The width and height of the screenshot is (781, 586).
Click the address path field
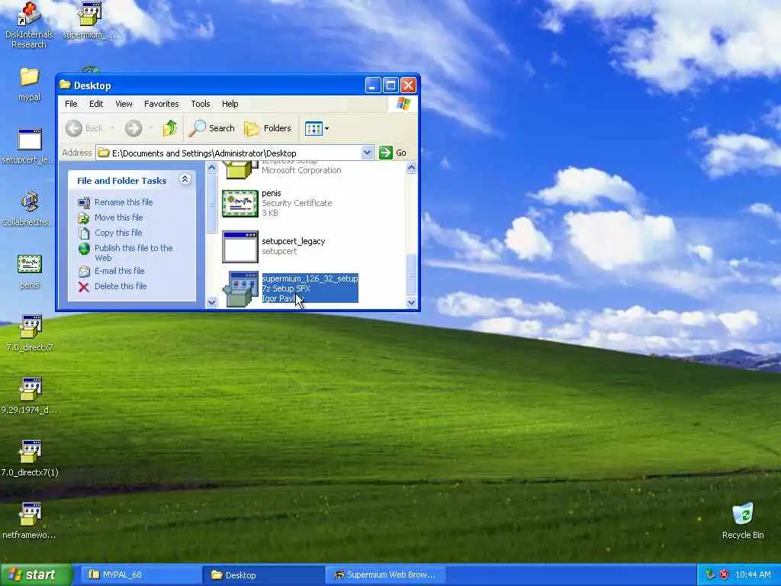pyautogui.click(x=229, y=153)
